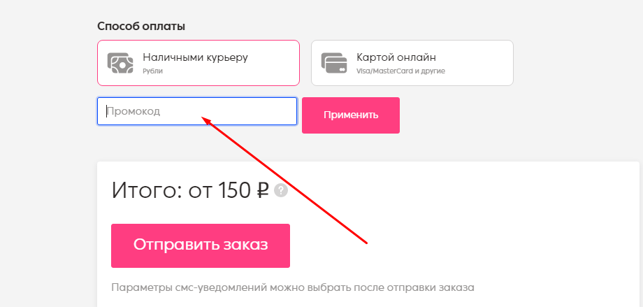Click the credit cards icon
The height and width of the screenshot is (307, 643).
tap(334, 63)
